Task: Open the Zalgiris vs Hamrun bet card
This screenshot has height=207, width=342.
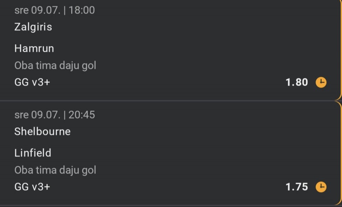Action: coord(170,50)
